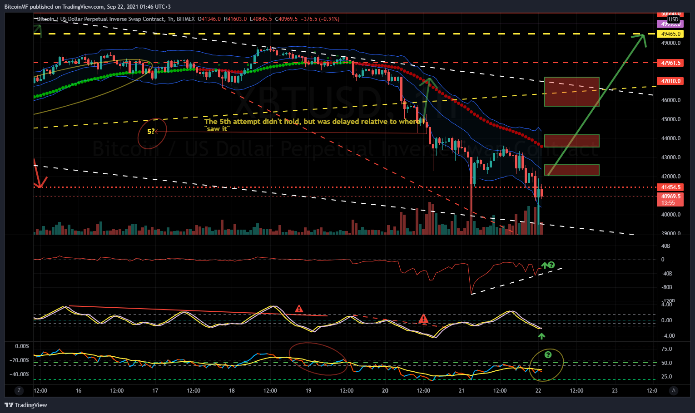Click the Z timezone button on time axis

point(19,390)
